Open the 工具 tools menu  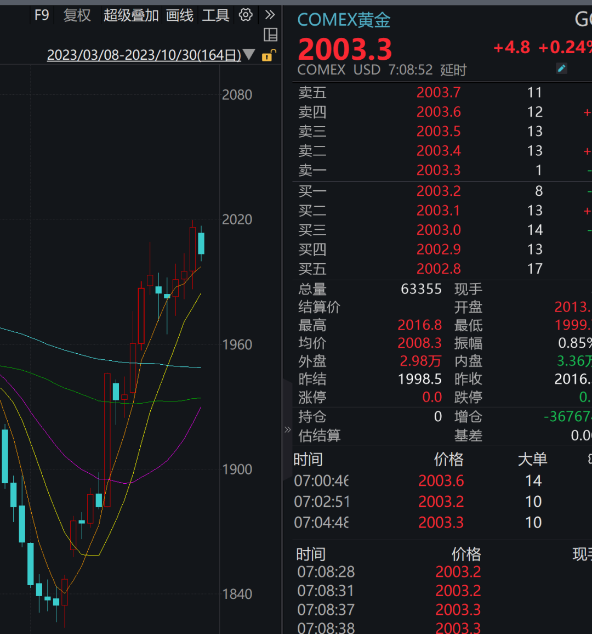216,15
